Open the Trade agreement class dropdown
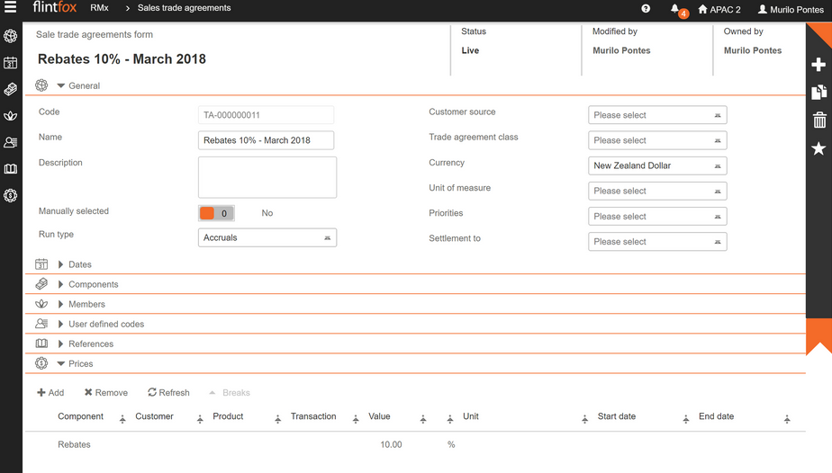 (657, 140)
